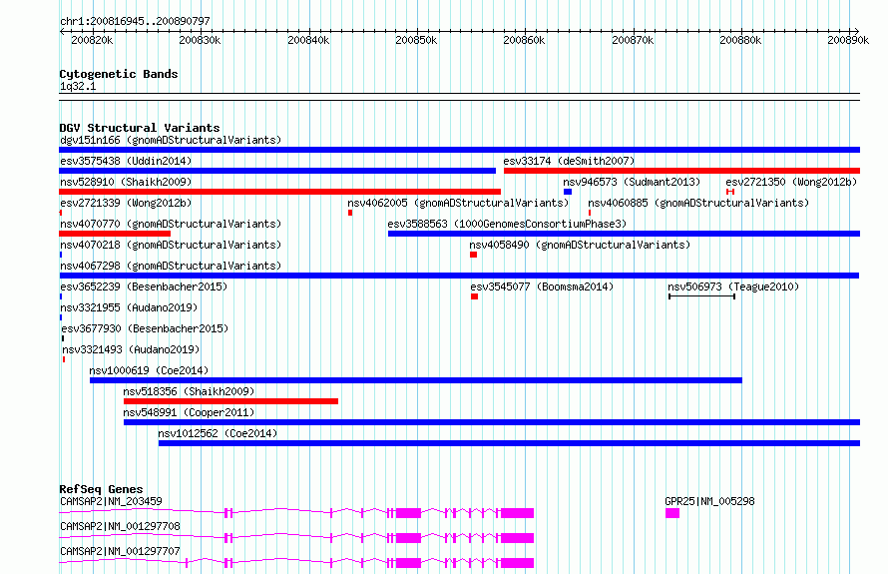Click the esv3545077 (Boomsma2014) red marker
Image resolution: width=888 pixels, height=574 pixels.
[475, 296]
